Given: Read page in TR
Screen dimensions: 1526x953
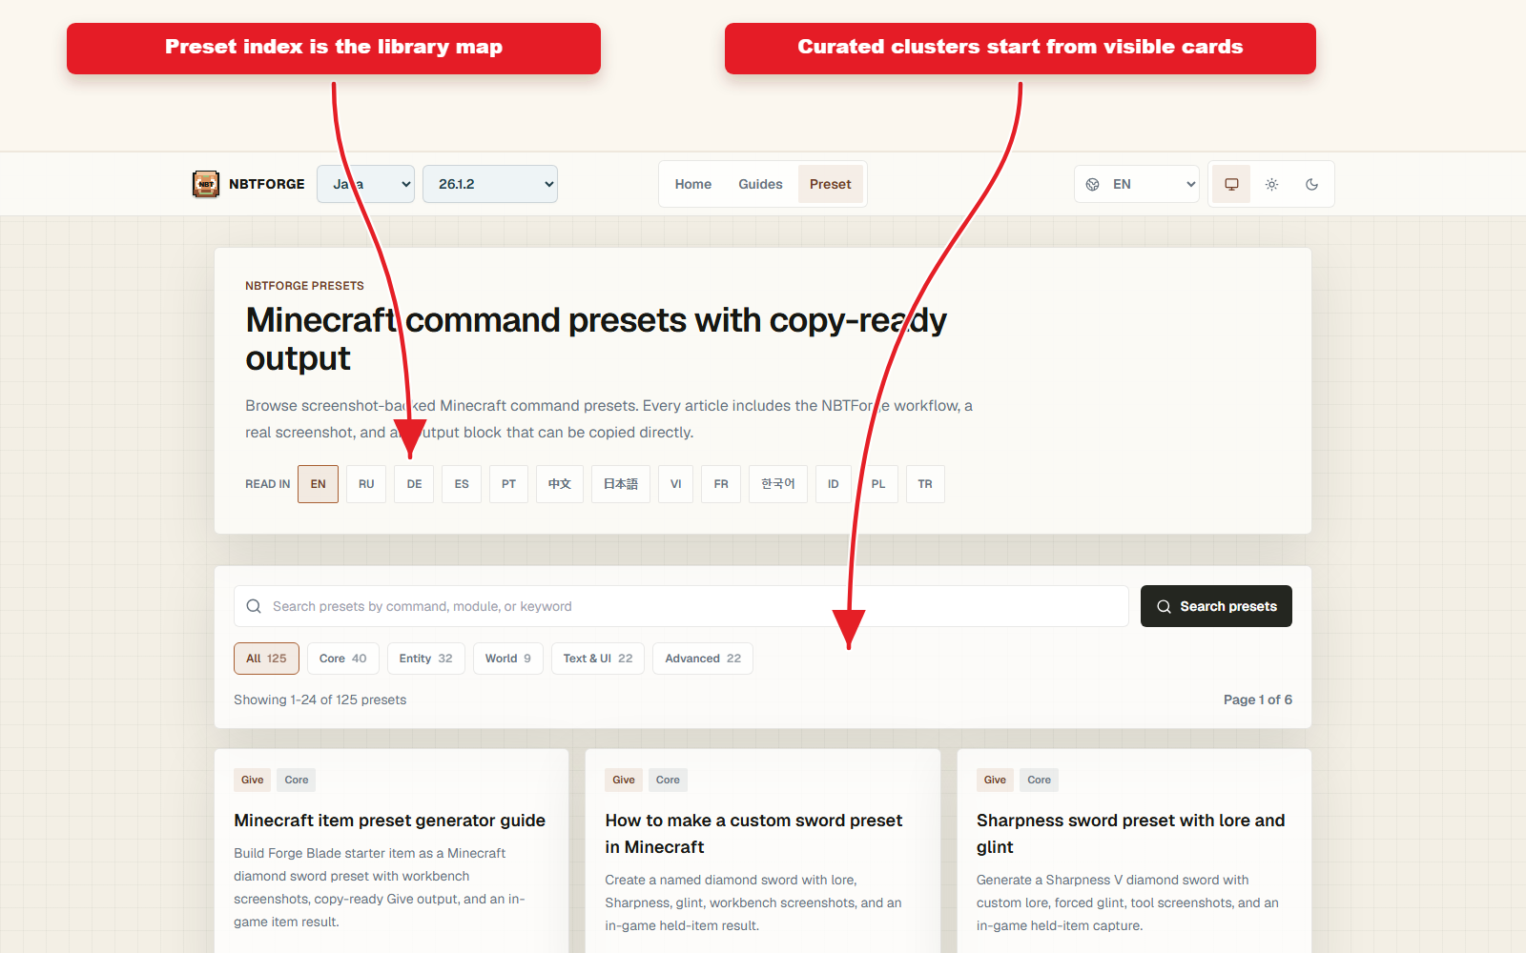Looking at the screenshot, I should click(x=925, y=484).
